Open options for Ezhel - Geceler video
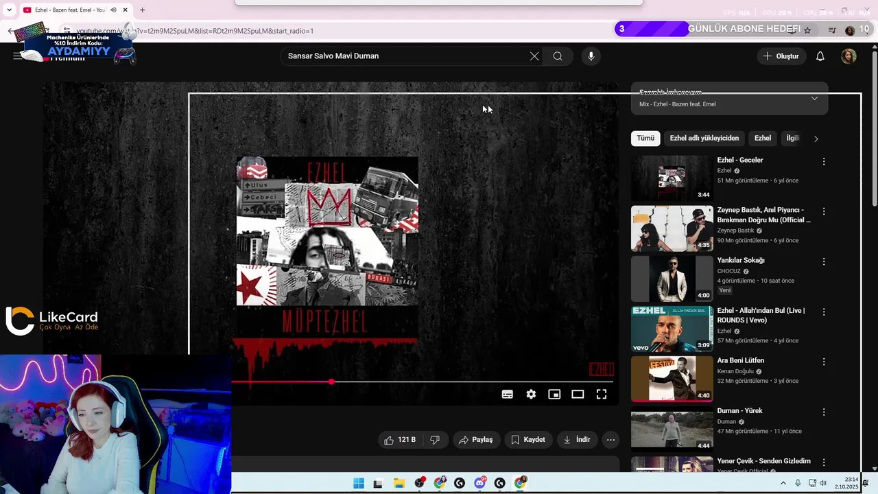This screenshot has width=878, height=494. (824, 161)
